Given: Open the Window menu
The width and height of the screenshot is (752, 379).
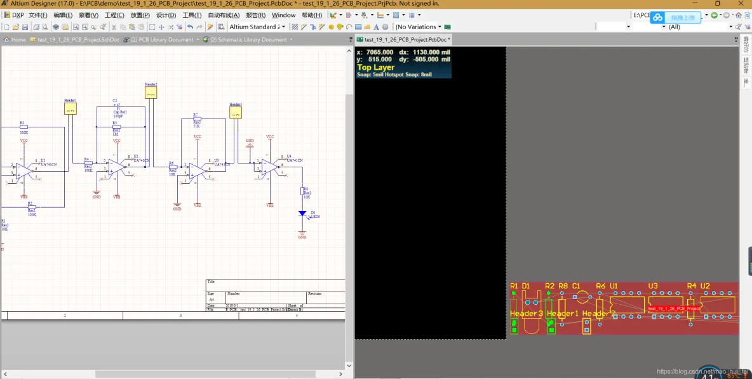Looking at the screenshot, I should pyautogui.click(x=283, y=15).
